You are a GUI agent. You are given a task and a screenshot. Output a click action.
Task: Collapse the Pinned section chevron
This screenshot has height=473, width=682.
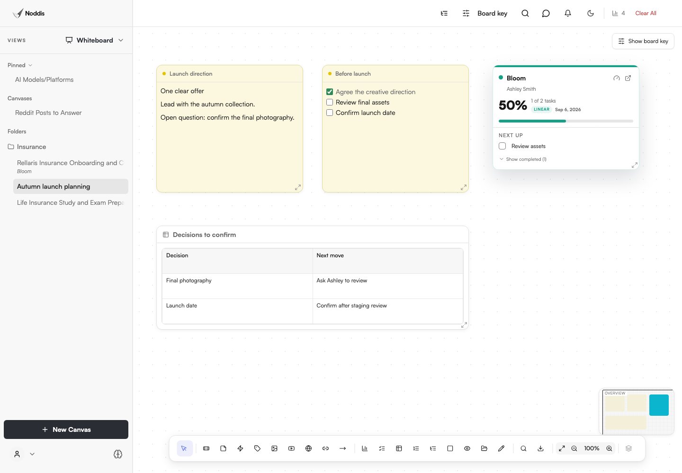point(30,65)
